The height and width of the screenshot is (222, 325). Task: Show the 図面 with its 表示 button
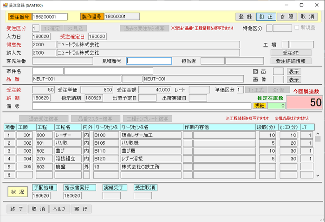point(294,71)
